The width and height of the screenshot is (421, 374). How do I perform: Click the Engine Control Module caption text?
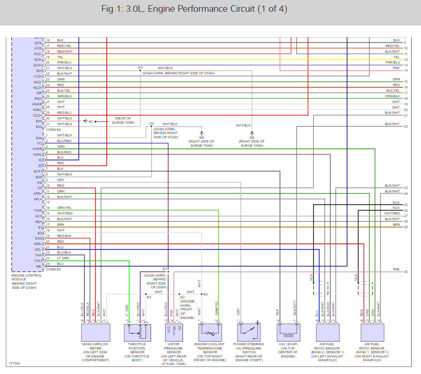coord(27,281)
